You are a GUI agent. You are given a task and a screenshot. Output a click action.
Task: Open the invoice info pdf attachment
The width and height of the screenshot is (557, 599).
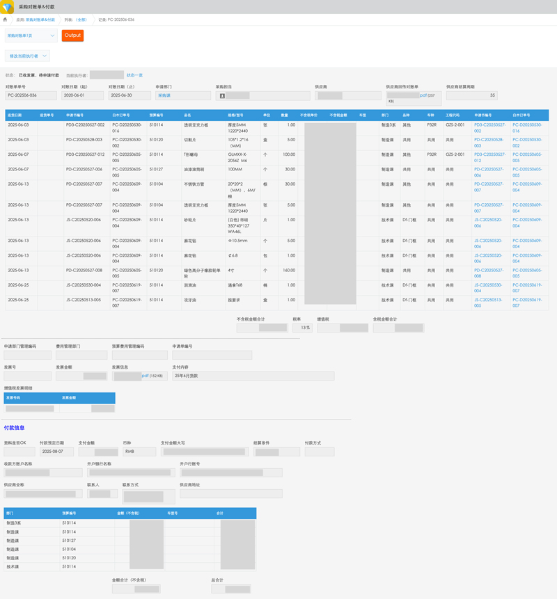[145, 376]
